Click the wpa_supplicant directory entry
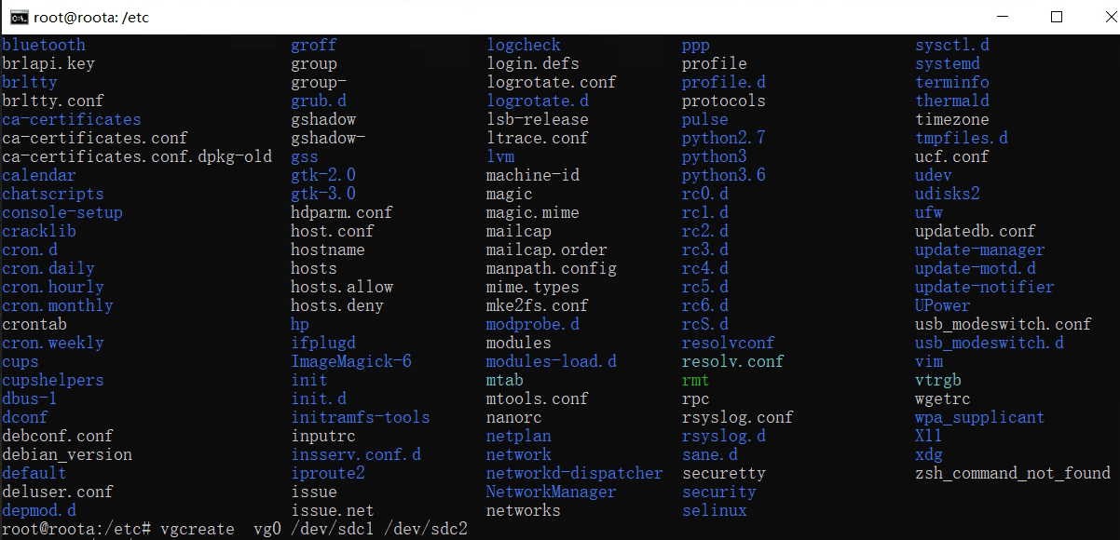Screen dimensions: 1120x540 pos(979,417)
